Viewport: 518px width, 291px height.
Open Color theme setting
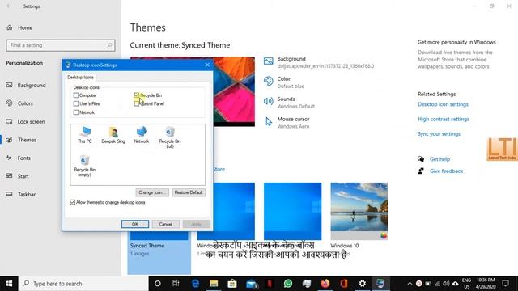tap(284, 82)
